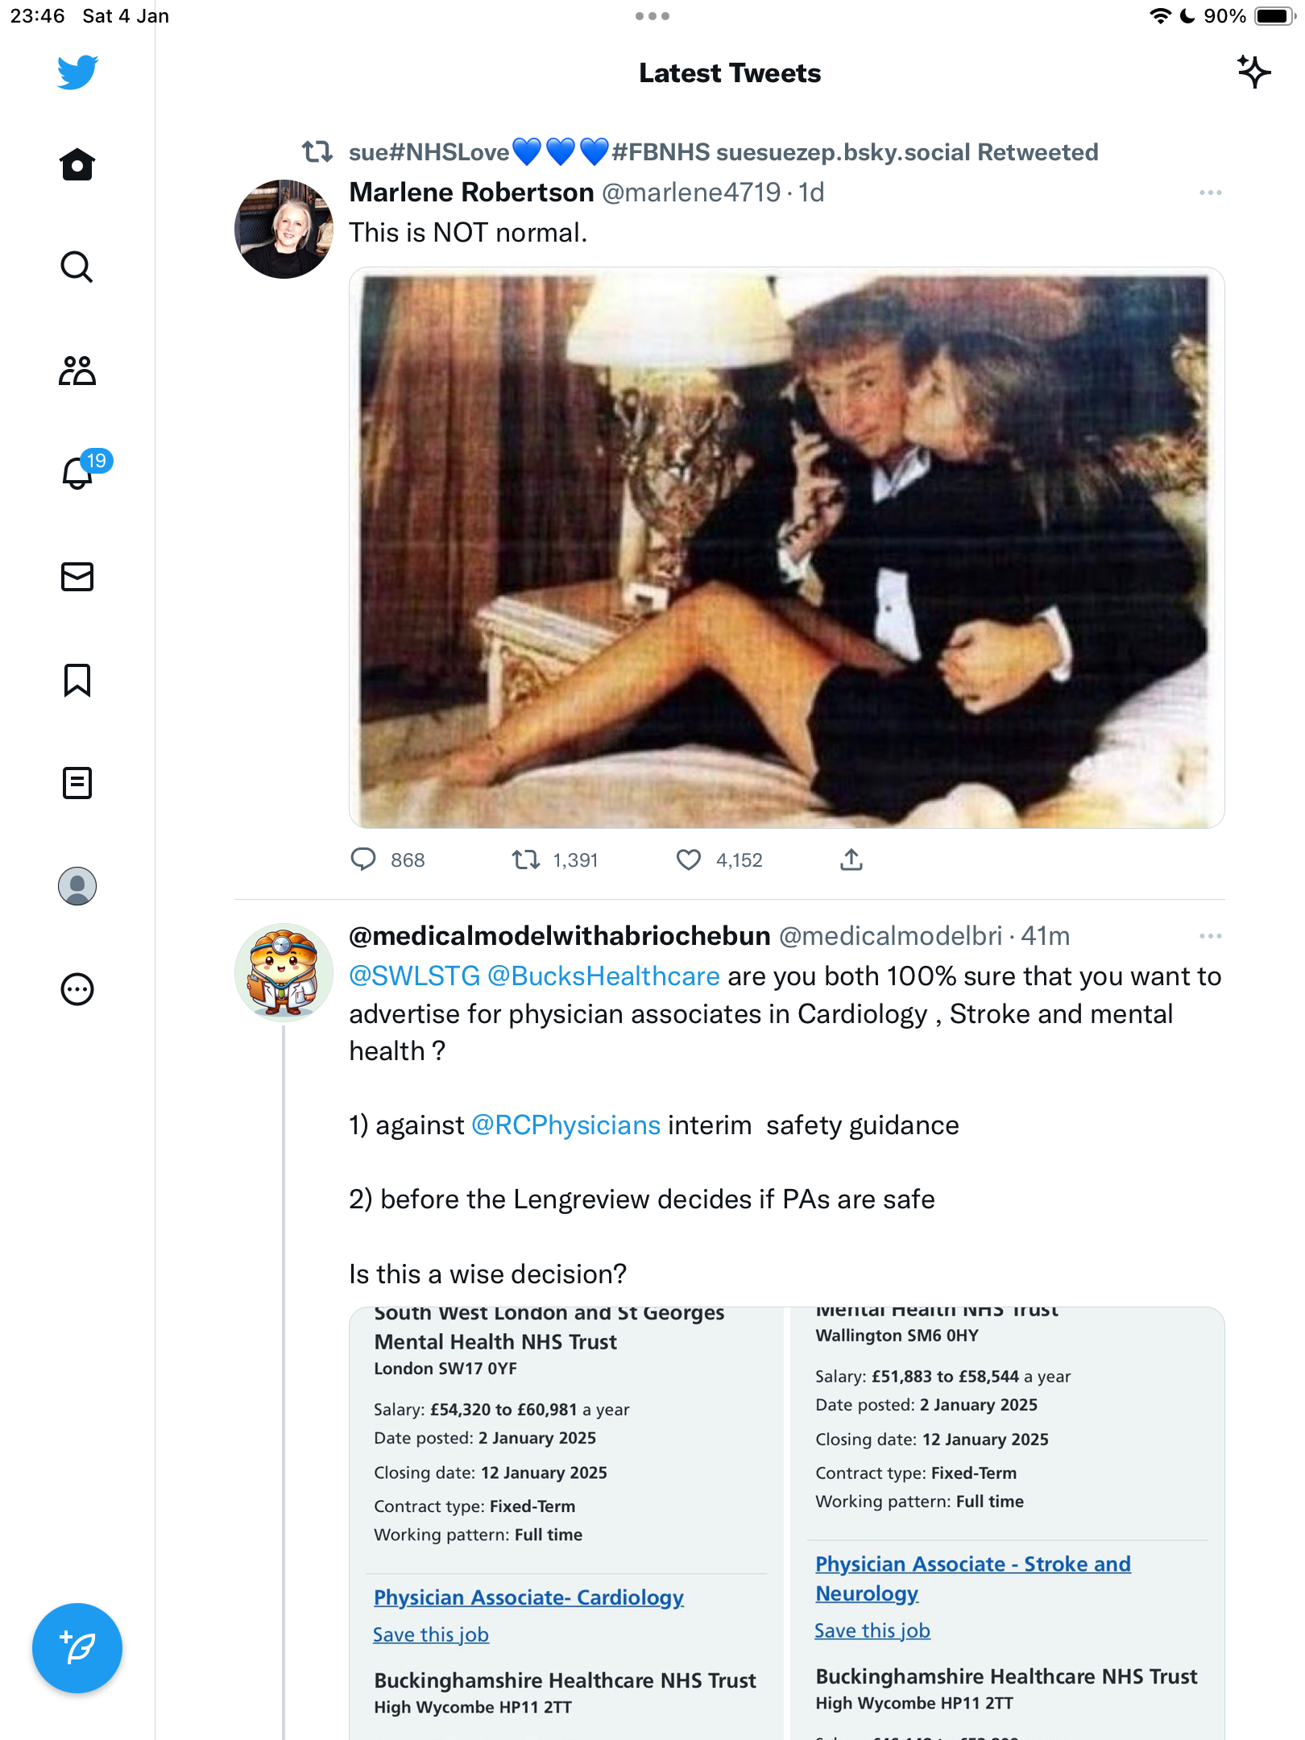Open the Home feed icon
Image resolution: width=1305 pixels, height=1740 pixels.
click(77, 164)
